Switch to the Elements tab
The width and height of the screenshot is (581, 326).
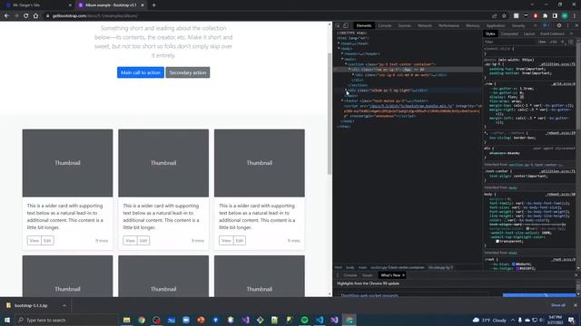[x=363, y=25]
